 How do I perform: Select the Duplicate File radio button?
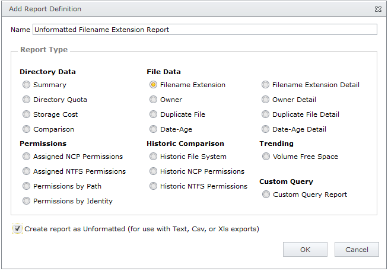153,114
